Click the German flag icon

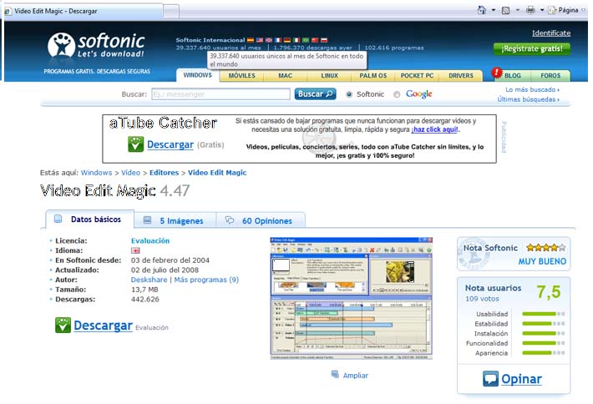pos(287,40)
